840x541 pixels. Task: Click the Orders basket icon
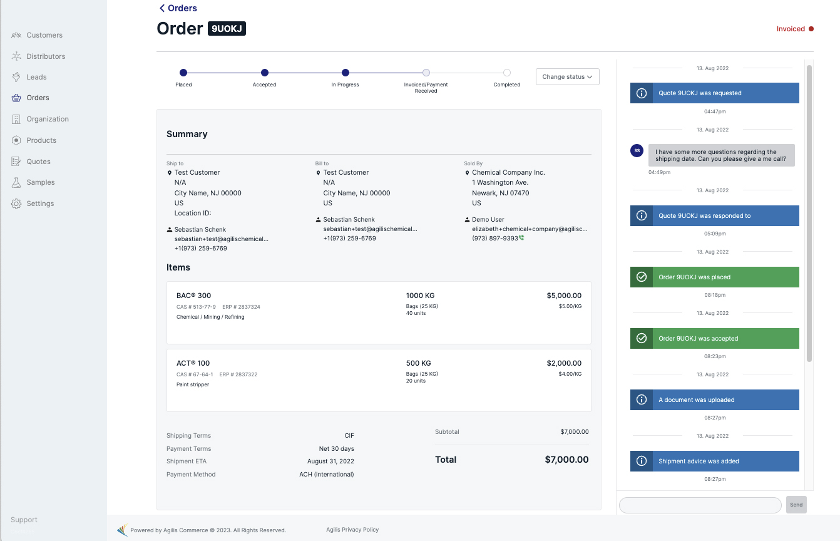tap(16, 98)
